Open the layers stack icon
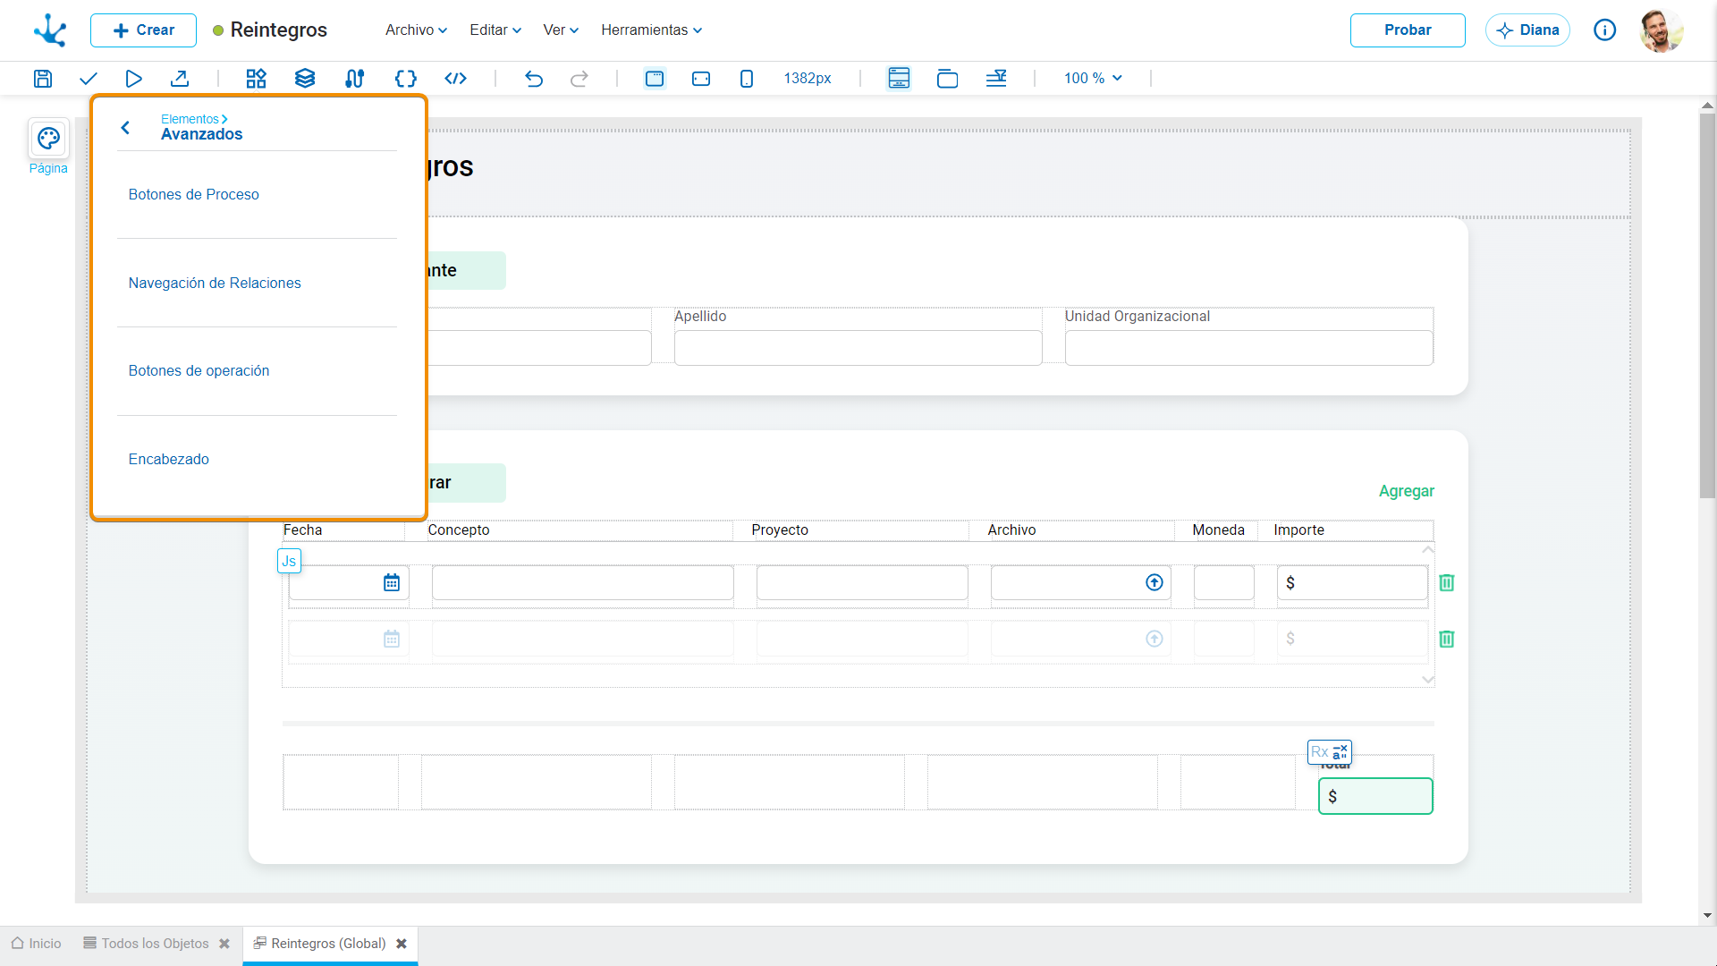The width and height of the screenshot is (1717, 966). click(305, 79)
